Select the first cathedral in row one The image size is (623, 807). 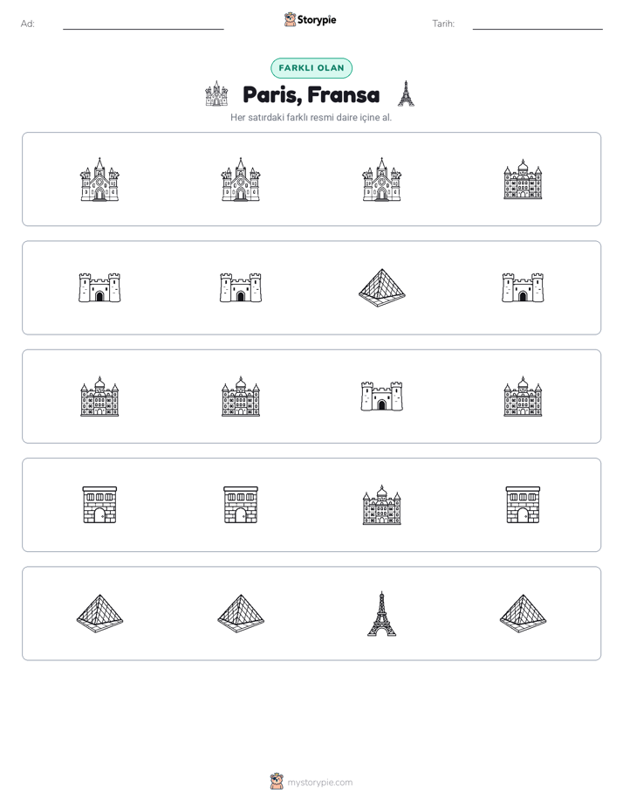pos(99,179)
